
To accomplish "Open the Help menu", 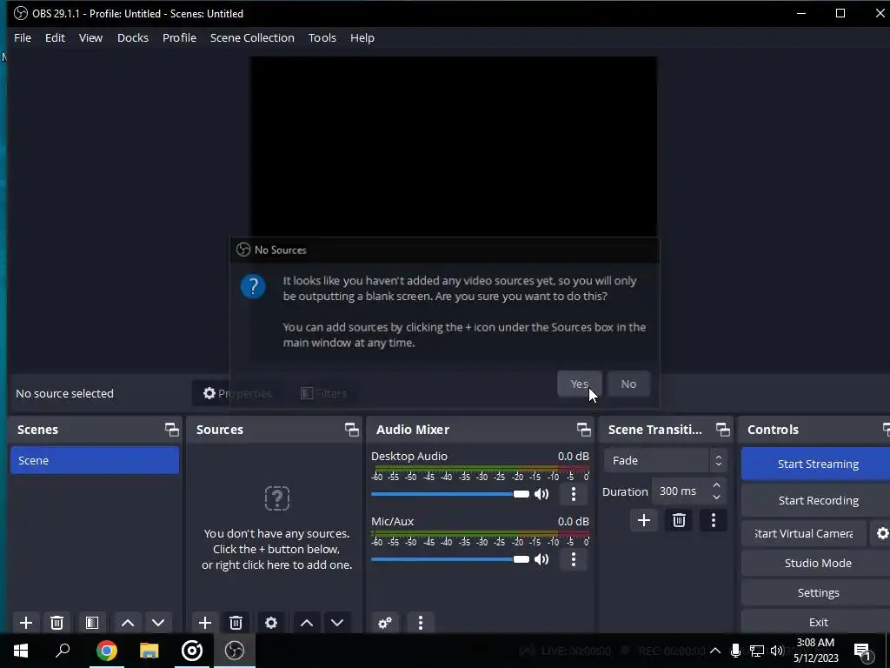I will [362, 37].
